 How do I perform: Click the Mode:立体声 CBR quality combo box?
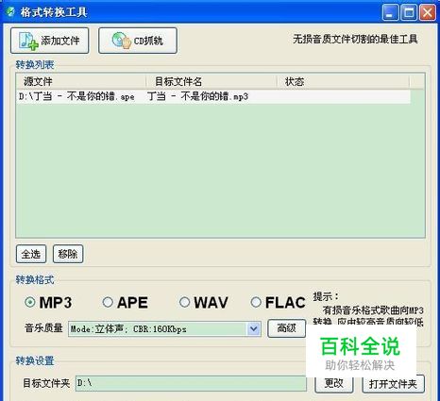[x=164, y=329]
